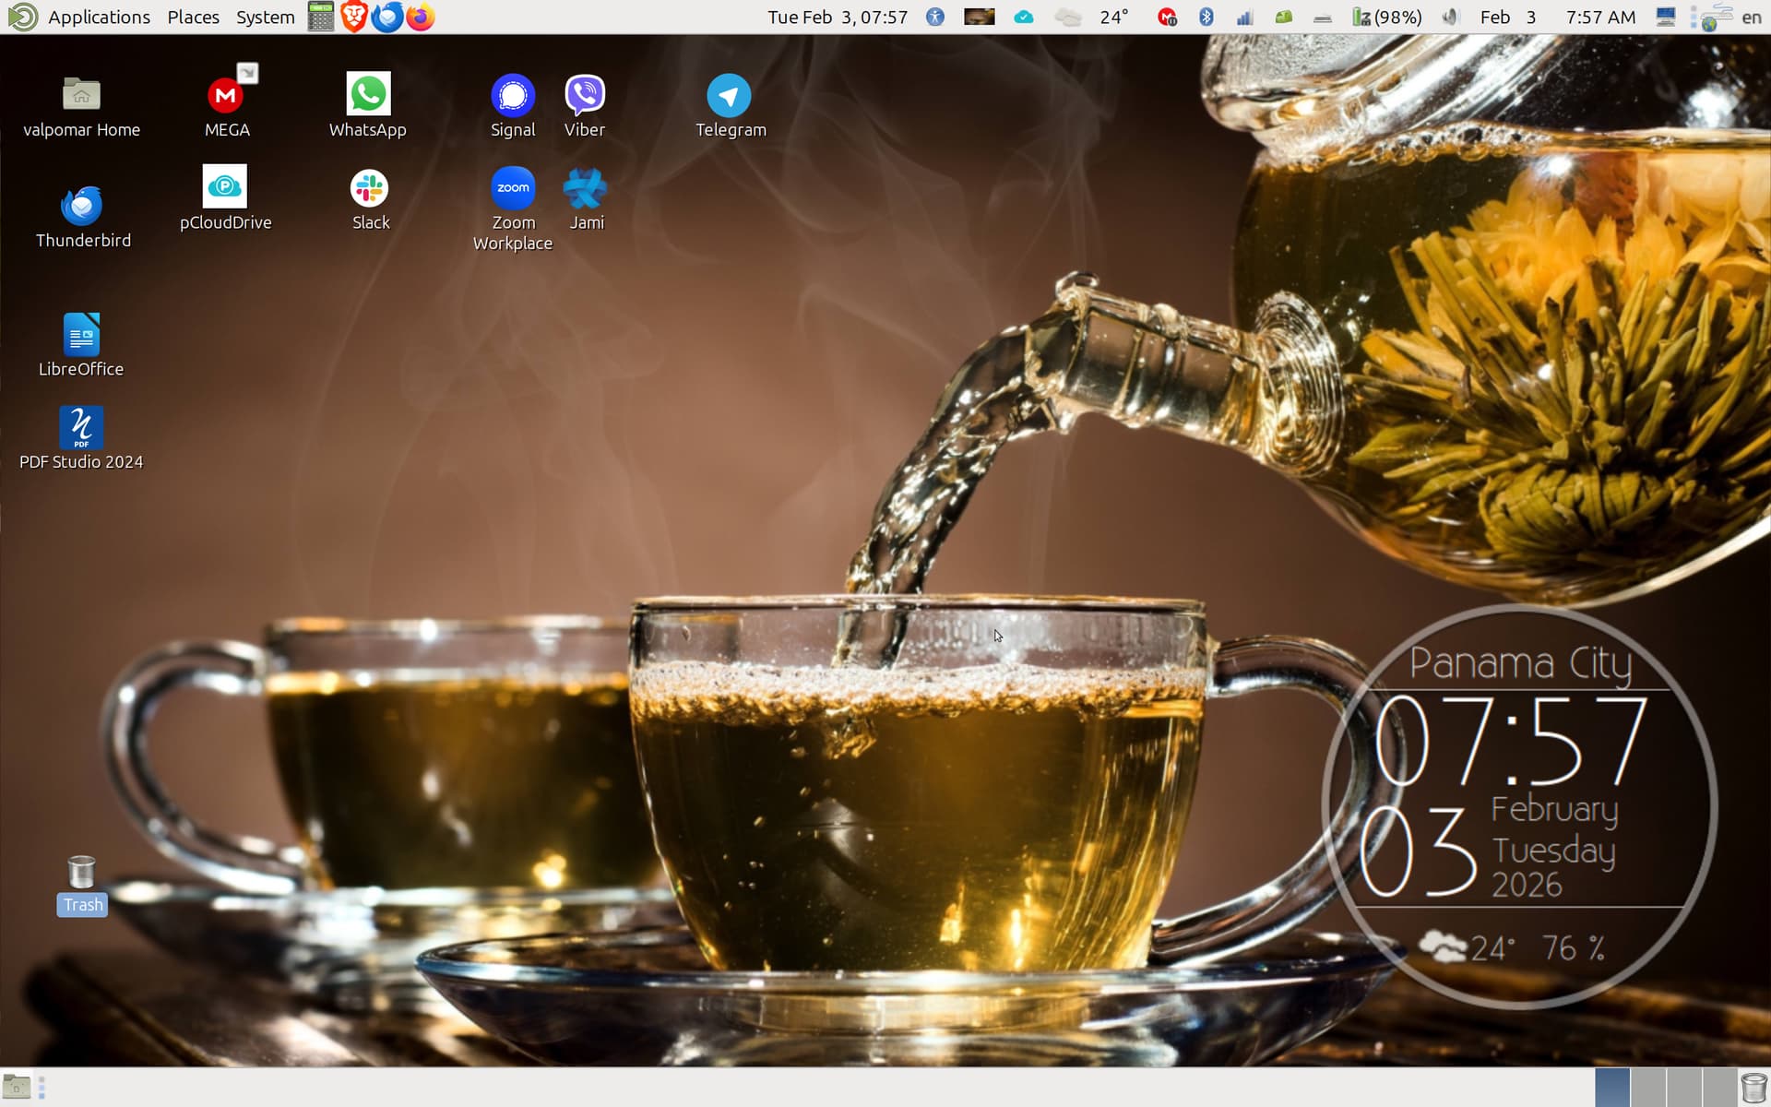The height and width of the screenshot is (1107, 1771).
Task: Open the MEGA desktop shortcut
Action: pos(226,96)
